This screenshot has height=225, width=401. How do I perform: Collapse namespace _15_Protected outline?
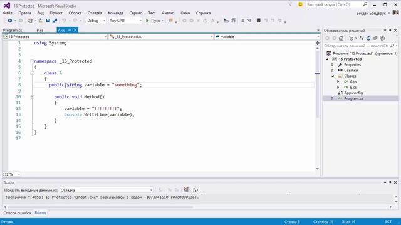(x=32, y=61)
